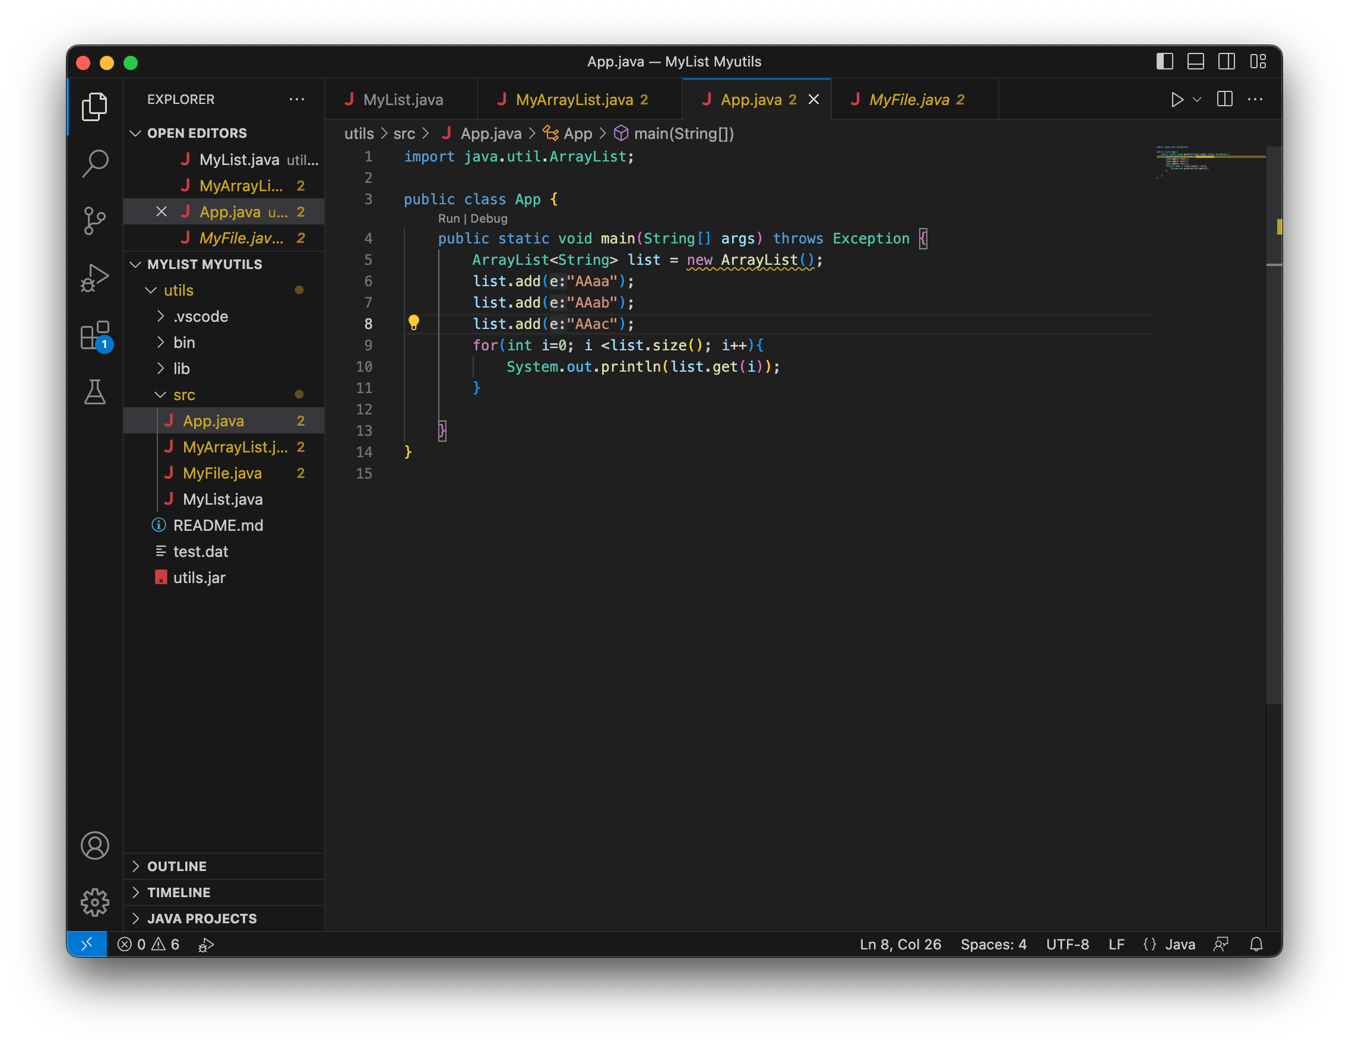Open the Search view in activity bar
Viewport: 1349px width, 1045px height.
point(94,164)
